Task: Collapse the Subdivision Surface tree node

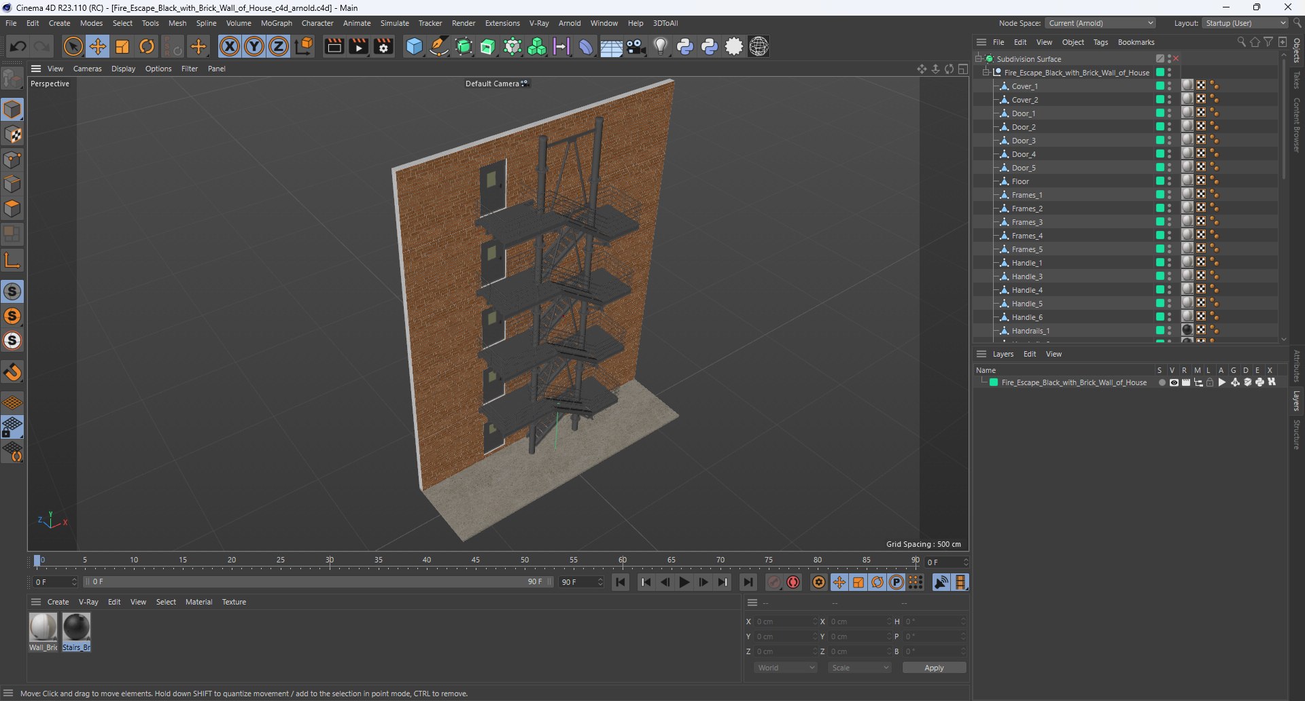Action: pos(979,59)
